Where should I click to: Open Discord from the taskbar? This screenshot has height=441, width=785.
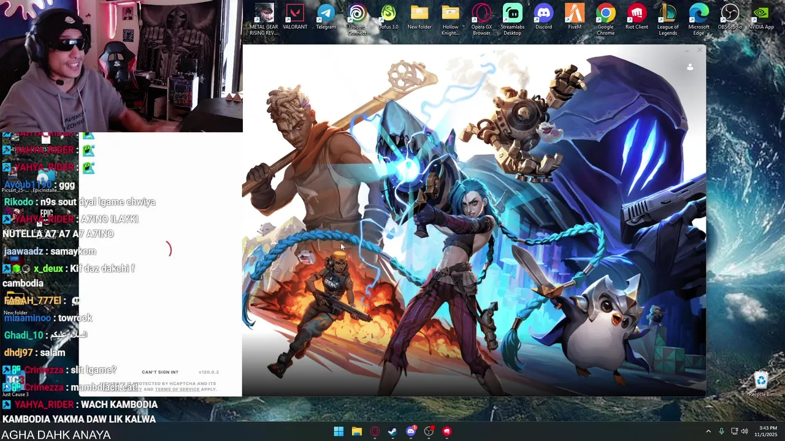coord(411,431)
